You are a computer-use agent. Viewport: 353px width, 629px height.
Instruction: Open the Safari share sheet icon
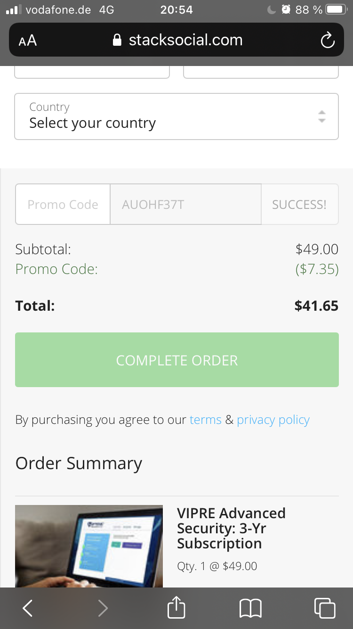(176, 607)
